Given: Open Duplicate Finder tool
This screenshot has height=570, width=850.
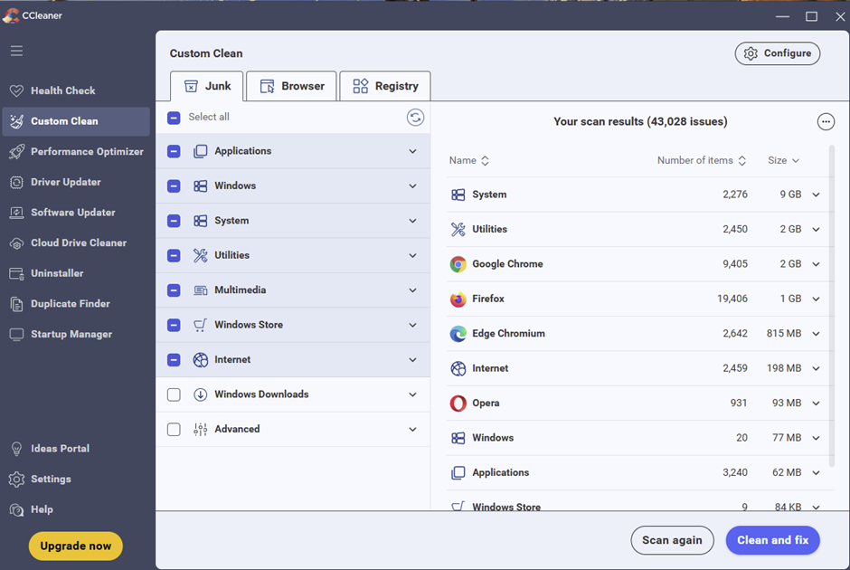Looking at the screenshot, I should point(70,304).
